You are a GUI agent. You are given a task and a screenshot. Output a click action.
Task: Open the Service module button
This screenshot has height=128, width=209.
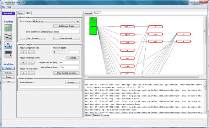pyautogui.click(x=8, y=73)
